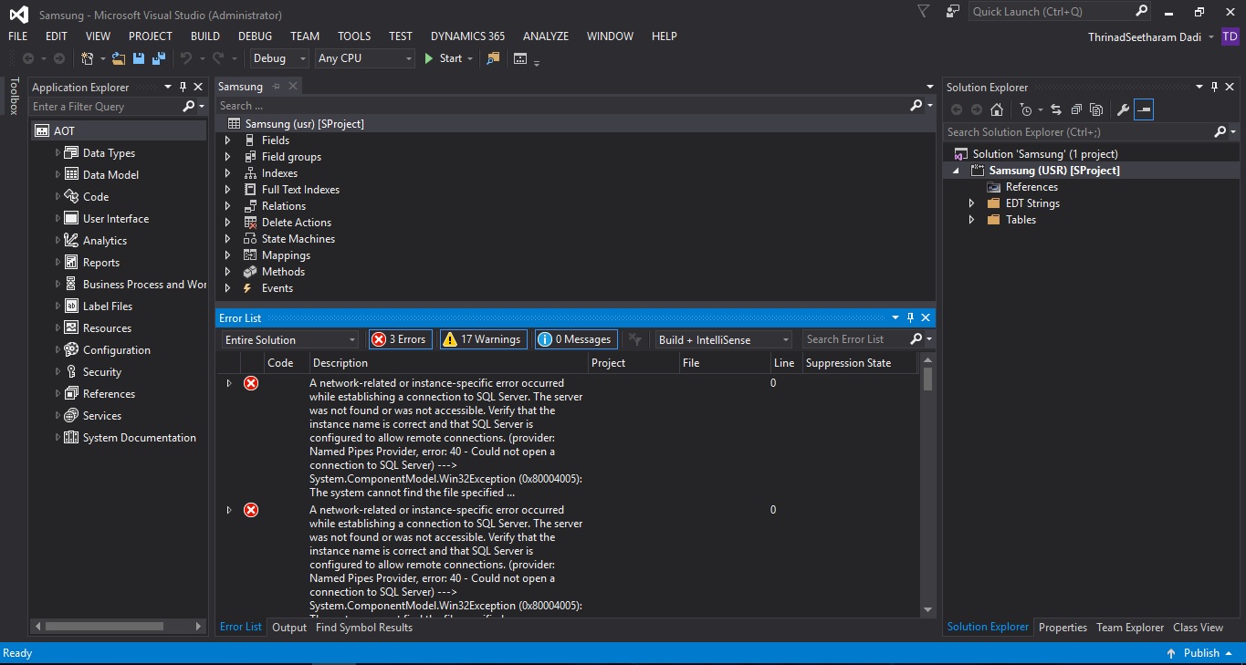Click the Pending Changes Filter clock icon
The width and height of the screenshot is (1246, 665).
(x=1026, y=109)
